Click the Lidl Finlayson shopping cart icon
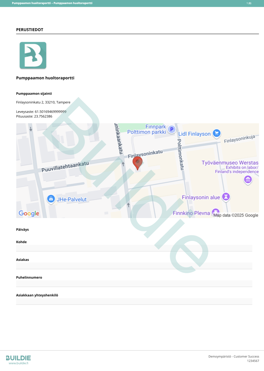The width and height of the screenshot is (264, 371). 216,133
